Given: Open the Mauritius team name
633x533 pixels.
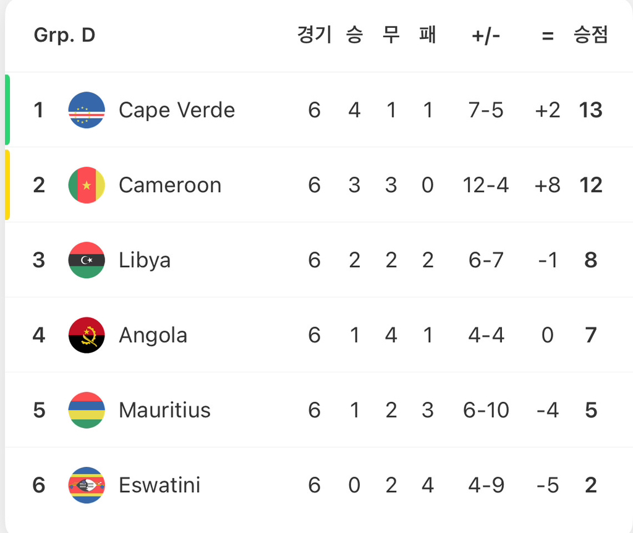Looking at the screenshot, I should click(x=164, y=410).
